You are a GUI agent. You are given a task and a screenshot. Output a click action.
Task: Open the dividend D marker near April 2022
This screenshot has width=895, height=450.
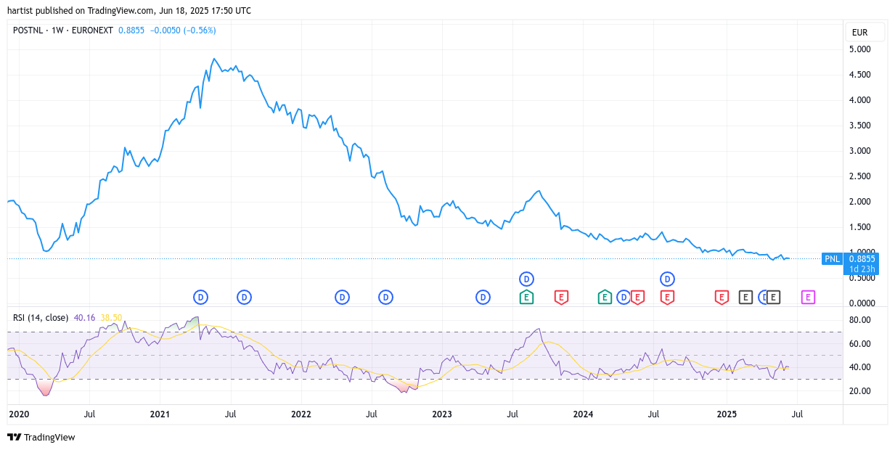(342, 297)
